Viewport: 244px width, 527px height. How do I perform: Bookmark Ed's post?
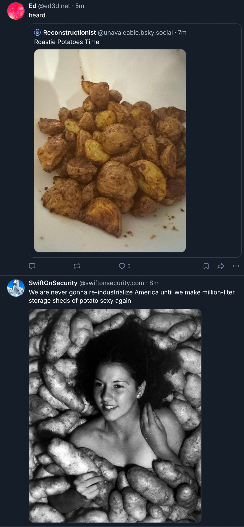tap(206, 266)
